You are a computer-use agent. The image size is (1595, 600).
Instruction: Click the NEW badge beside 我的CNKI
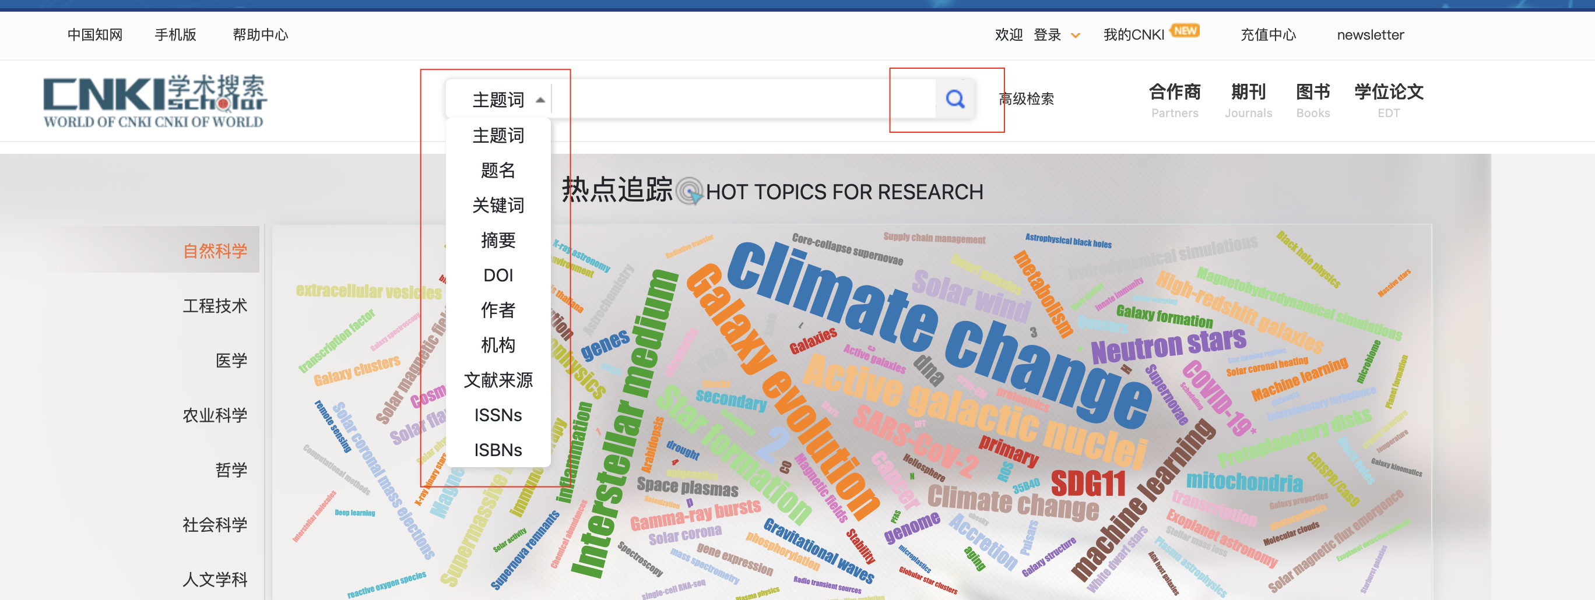point(1185,31)
